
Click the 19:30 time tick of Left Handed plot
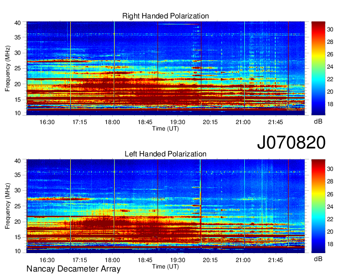(x=177, y=260)
